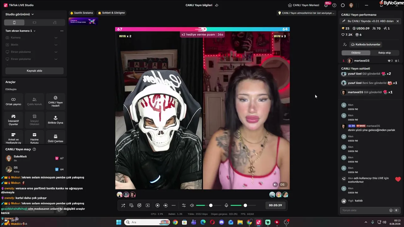Image resolution: width=404 pixels, height=227 pixels.
Task: Click the Kaynak ekle button
Action: (x=34, y=71)
